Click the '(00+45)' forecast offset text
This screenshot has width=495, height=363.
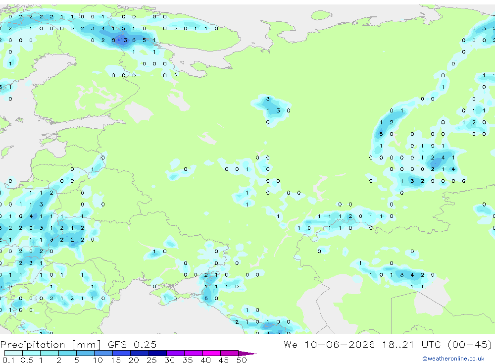click(x=470, y=344)
